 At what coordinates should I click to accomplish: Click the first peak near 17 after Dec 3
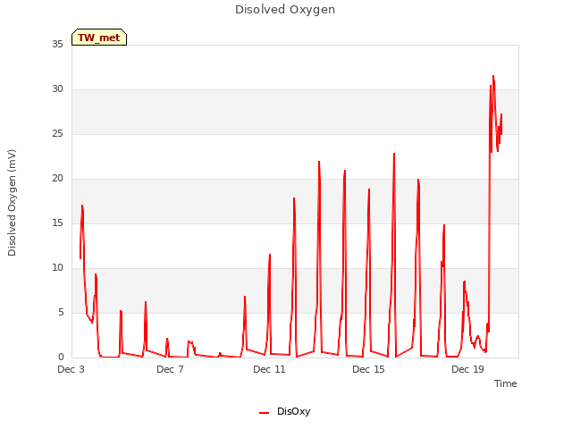coord(82,206)
